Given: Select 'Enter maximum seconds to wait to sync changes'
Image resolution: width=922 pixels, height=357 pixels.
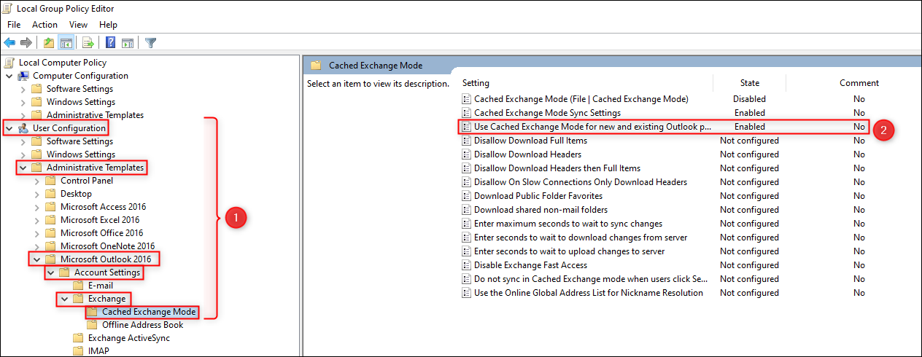Looking at the screenshot, I should [x=568, y=224].
